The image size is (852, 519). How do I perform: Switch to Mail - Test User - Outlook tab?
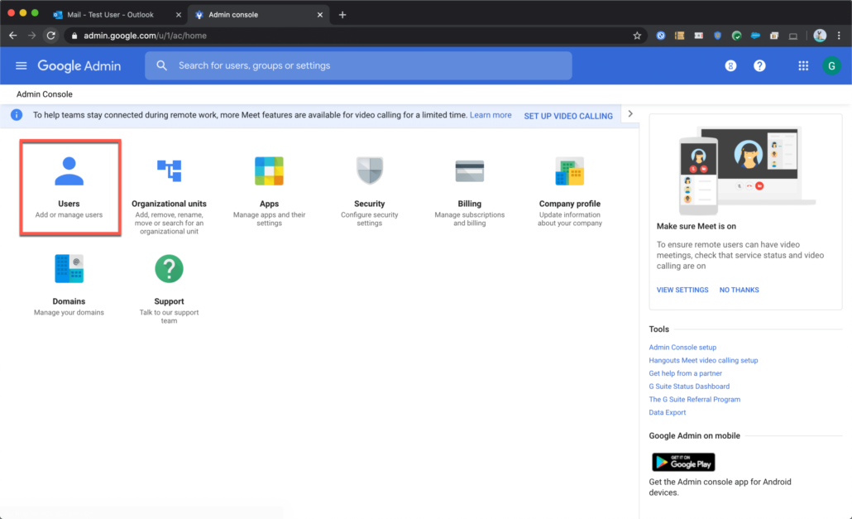pyautogui.click(x=110, y=15)
